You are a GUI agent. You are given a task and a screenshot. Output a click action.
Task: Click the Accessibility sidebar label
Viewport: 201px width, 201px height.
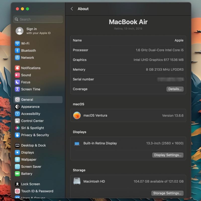pos(31,114)
